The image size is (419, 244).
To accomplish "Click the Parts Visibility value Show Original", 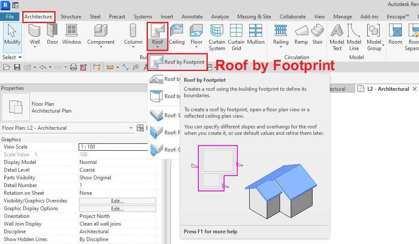I will pos(95,178).
